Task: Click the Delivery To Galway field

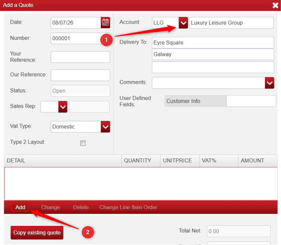Action: click(213, 54)
